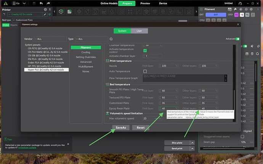Uncheck Activate temperature control checkbox
The height and width of the screenshot is (164, 263).
[145, 51]
